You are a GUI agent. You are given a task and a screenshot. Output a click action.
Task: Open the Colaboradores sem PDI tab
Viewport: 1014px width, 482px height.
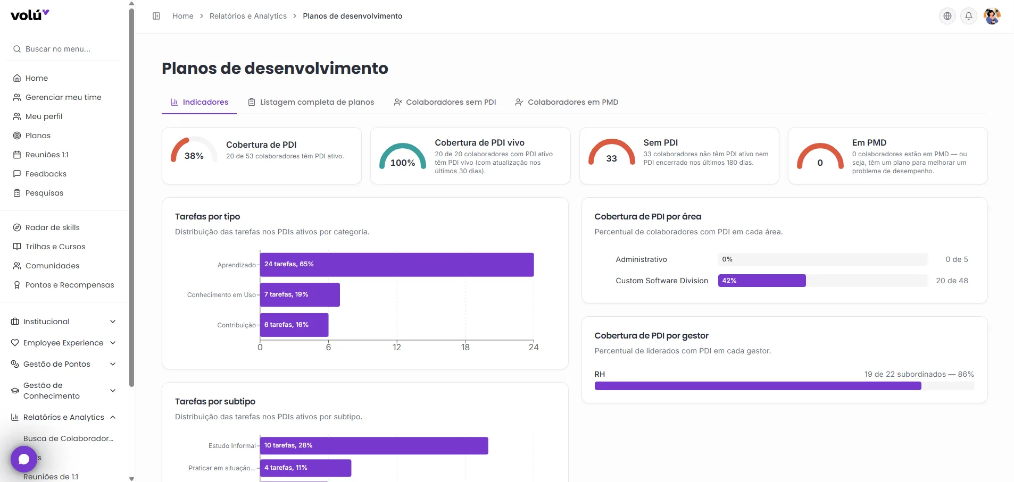pos(445,102)
